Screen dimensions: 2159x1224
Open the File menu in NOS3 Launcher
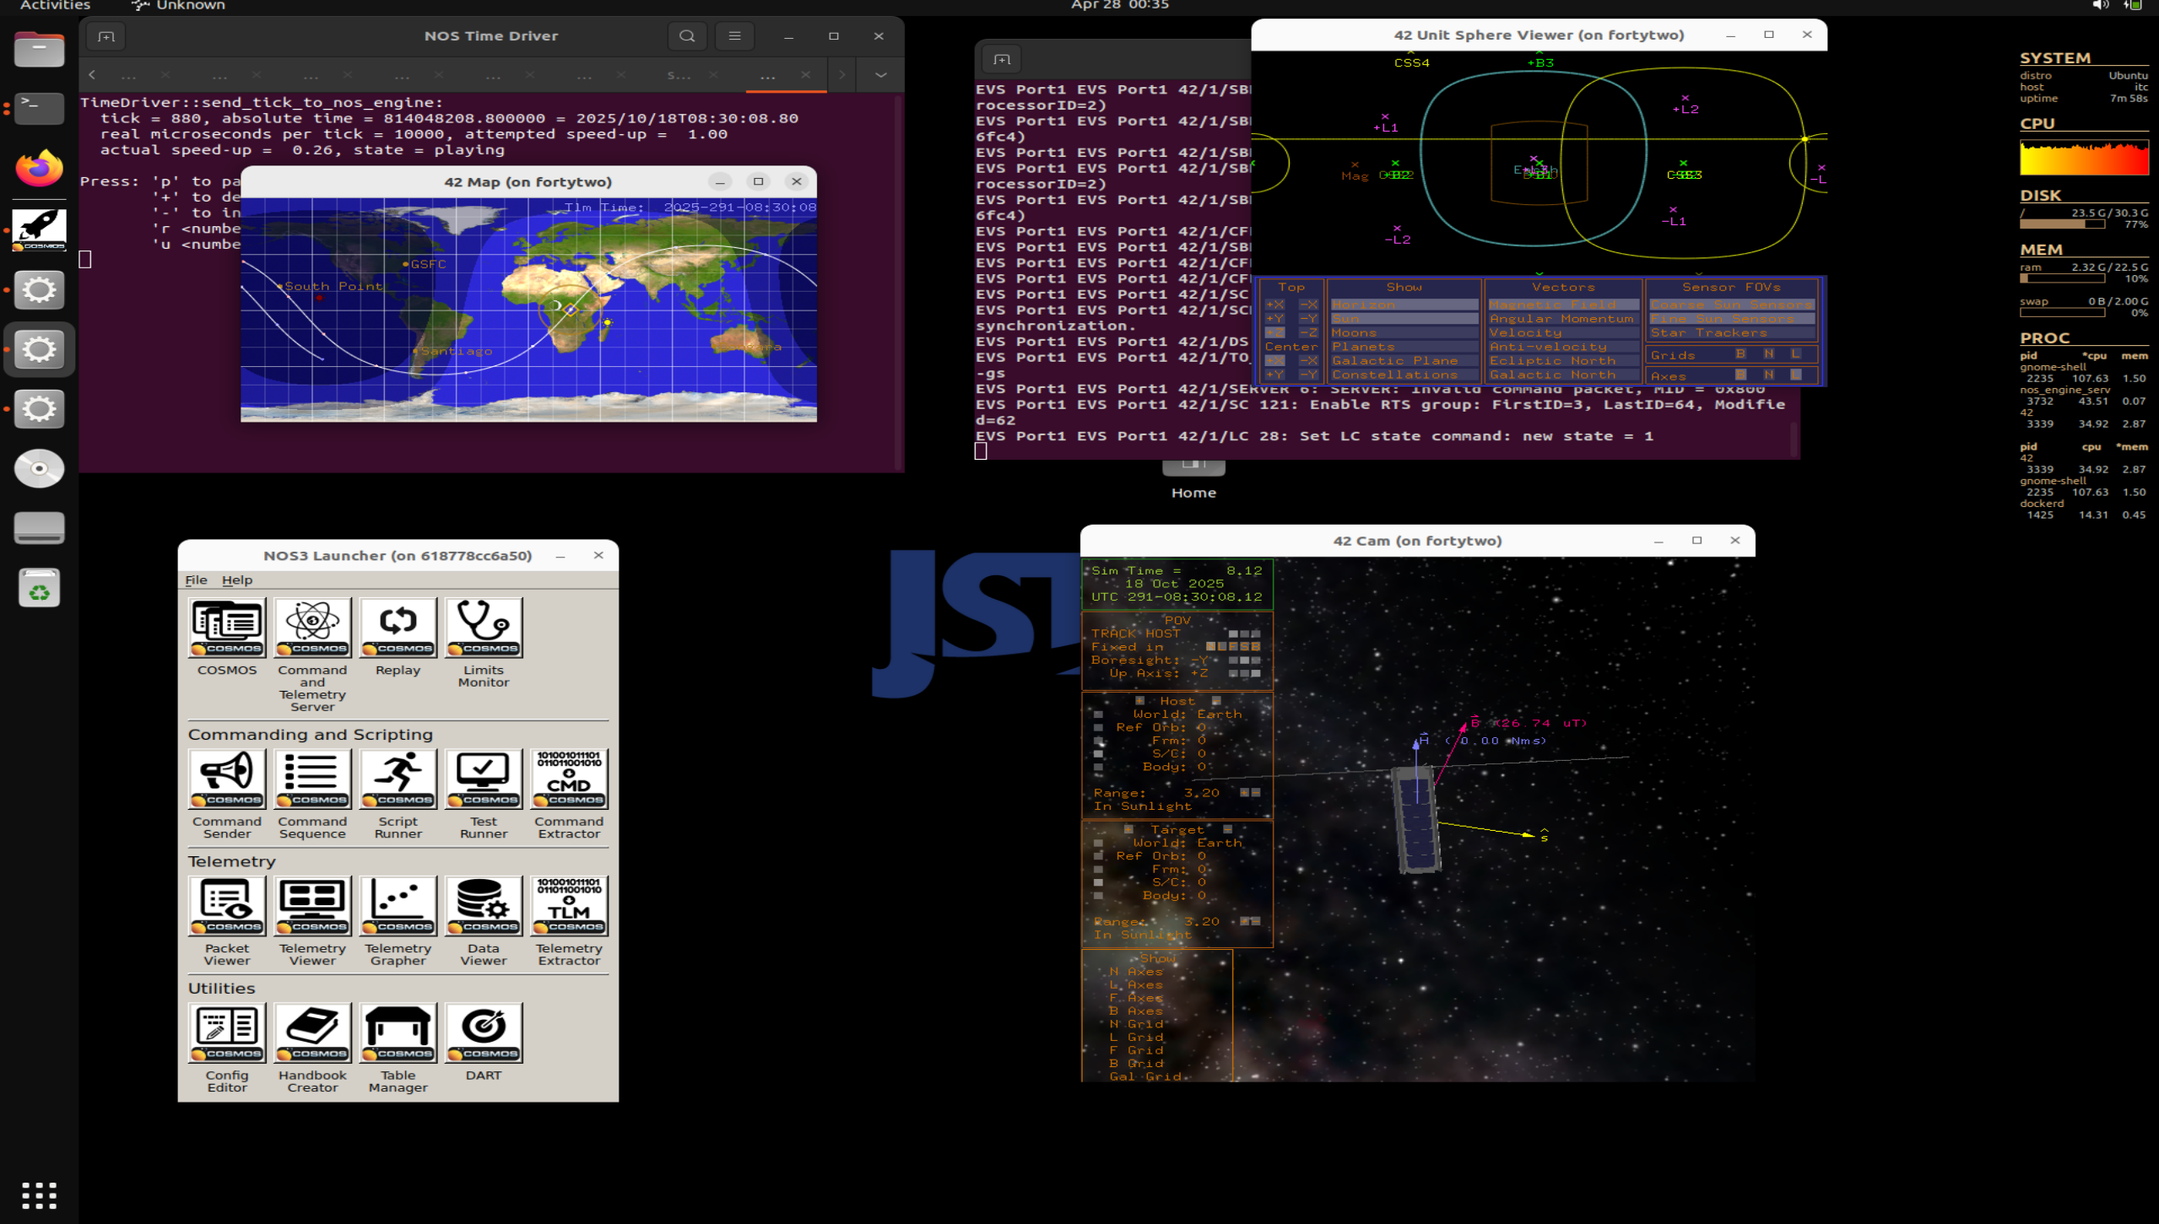pyautogui.click(x=196, y=580)
